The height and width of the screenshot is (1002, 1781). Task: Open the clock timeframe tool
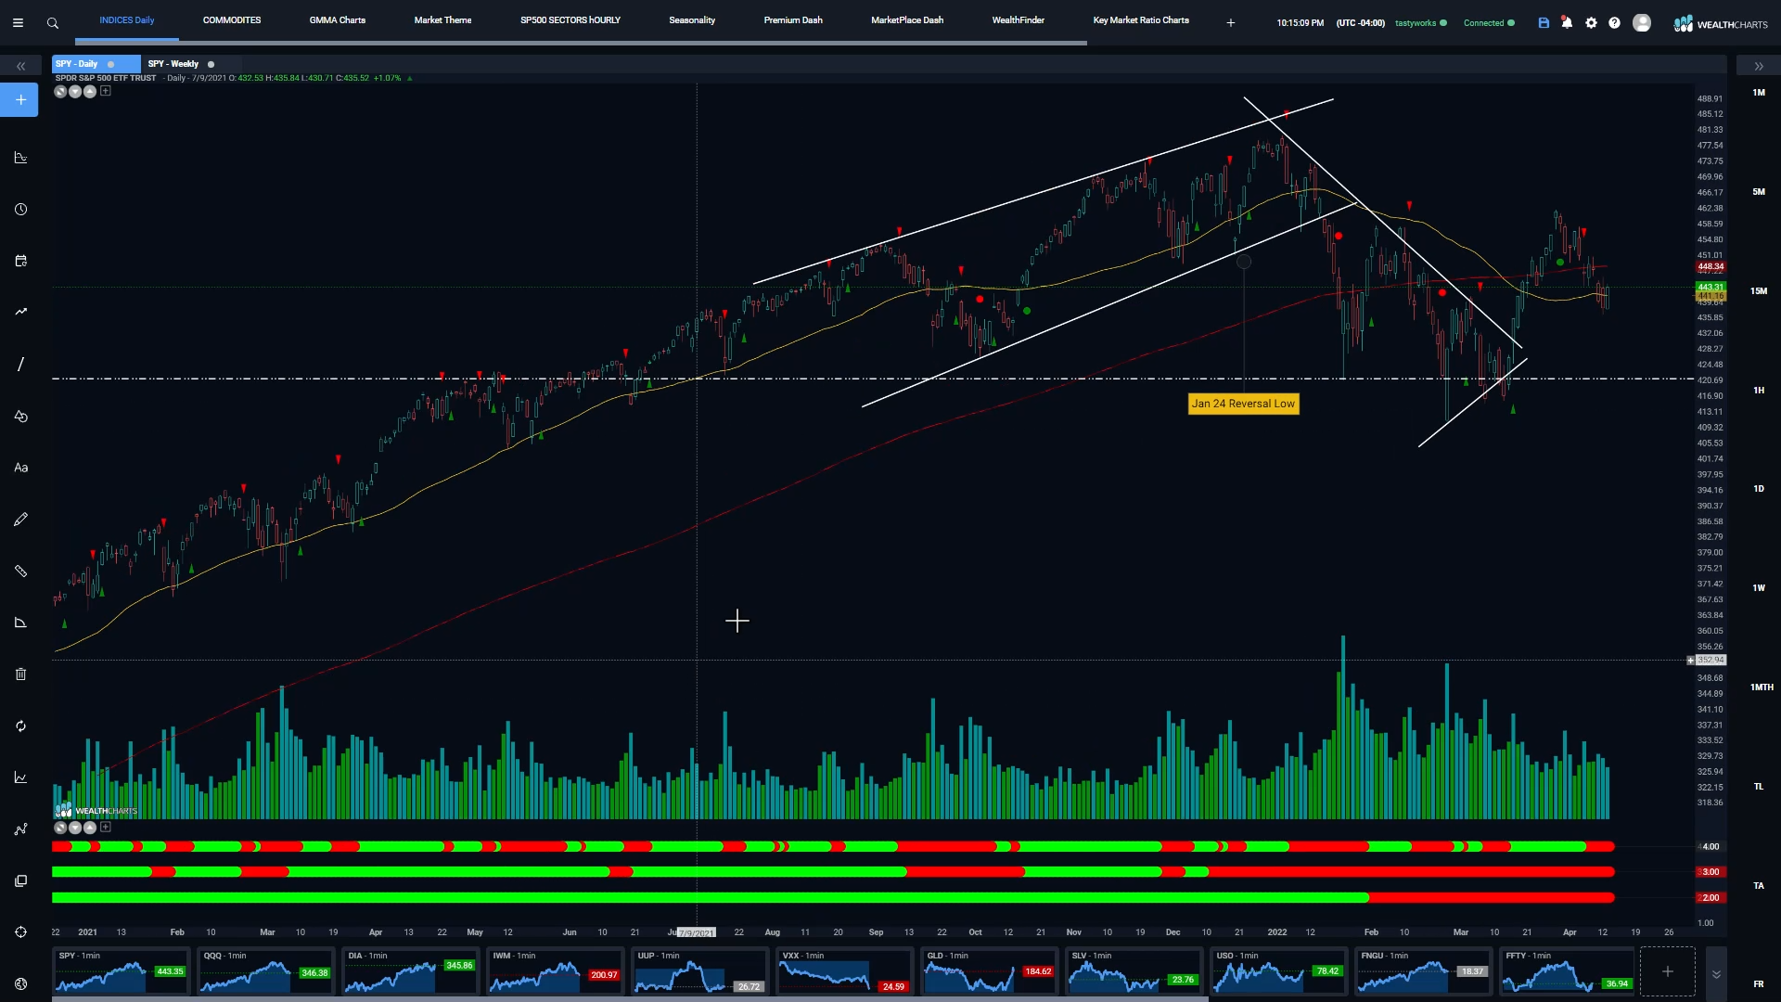20,210
